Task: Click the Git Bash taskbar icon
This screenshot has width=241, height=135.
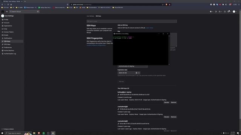Action: [53, 133]
